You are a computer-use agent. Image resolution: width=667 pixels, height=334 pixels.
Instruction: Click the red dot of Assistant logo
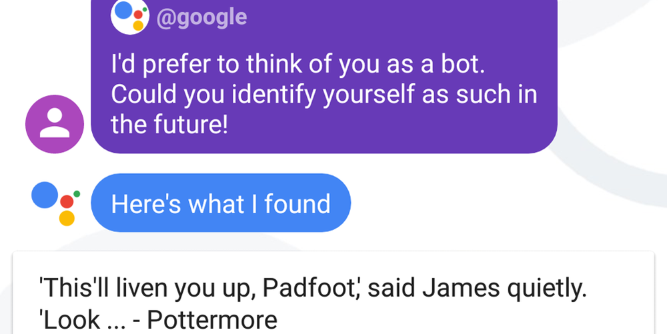pyautogui.click(x=67, y=201)
